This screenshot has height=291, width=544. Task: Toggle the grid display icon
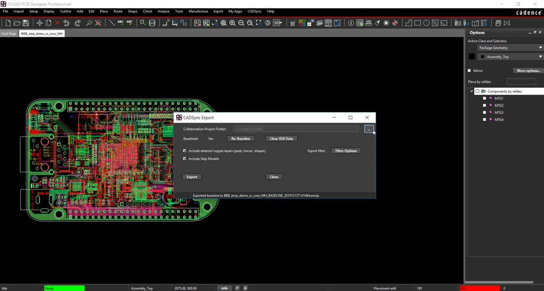pos(292,23)
